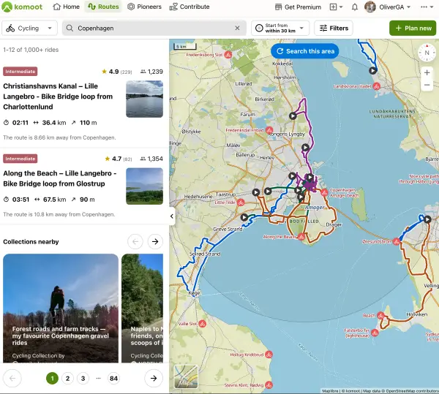The height and width of the screenshot is (394, 439).
Task: Open the Christianshavns Kanal route photo
Action: pos(144,99)
